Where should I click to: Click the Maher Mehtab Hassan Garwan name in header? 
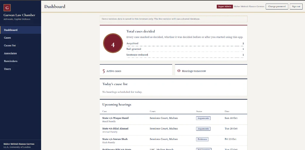(249, 7)
